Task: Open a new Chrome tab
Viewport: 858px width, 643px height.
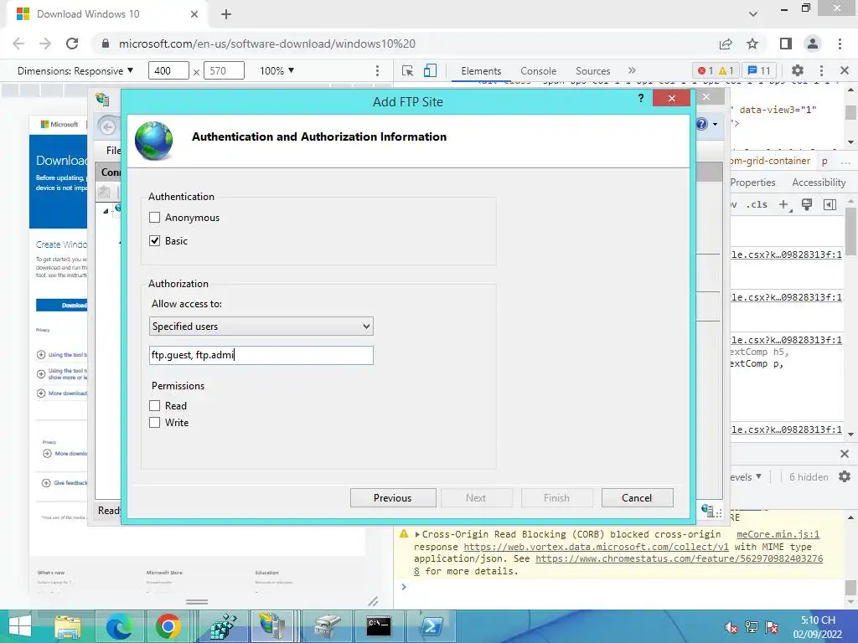Action: tap(226, 14)
